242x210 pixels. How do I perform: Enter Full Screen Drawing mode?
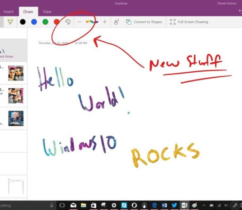tap(189, 22)
